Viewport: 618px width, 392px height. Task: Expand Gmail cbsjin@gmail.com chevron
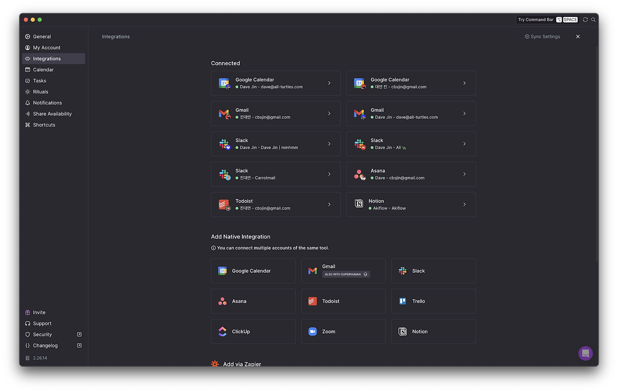[x=329, y=113]
